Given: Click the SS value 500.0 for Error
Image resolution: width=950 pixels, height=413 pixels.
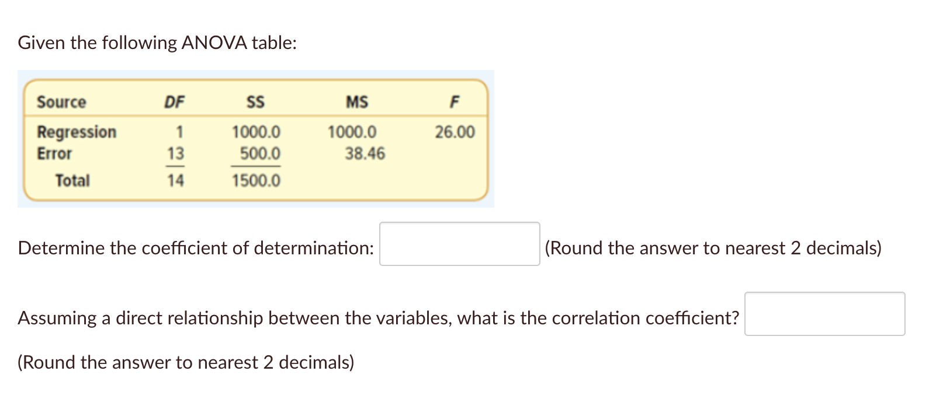Looking at the screenshot, I should click(261, 154).
